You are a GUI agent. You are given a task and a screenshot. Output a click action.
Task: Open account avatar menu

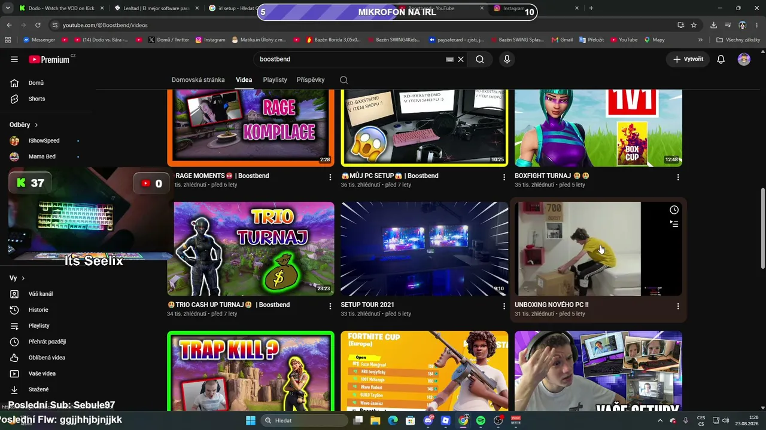click(744, 59)
